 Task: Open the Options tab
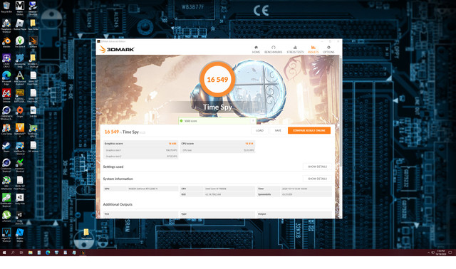pos(328,49)
